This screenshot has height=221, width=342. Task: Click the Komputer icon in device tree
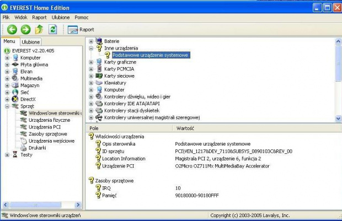click(99, 90)
